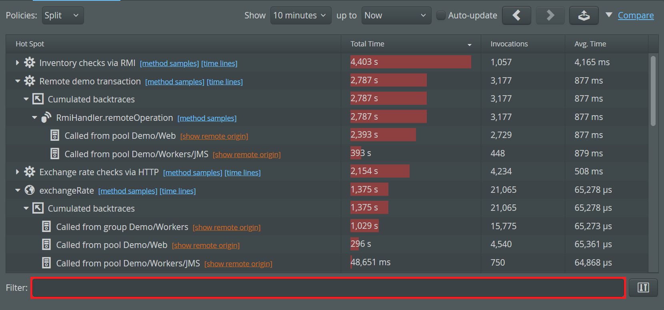Click the globe icon next to exchangeRate
The width and height of the screenshot is (664, 310).
[x=30, y=190]
